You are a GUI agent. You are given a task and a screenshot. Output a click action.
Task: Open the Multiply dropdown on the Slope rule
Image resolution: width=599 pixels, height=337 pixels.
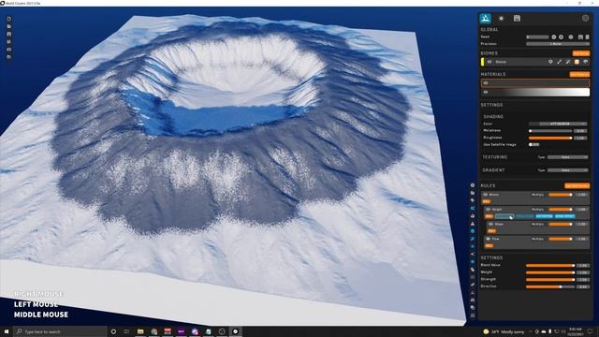[x=537, y=224]
